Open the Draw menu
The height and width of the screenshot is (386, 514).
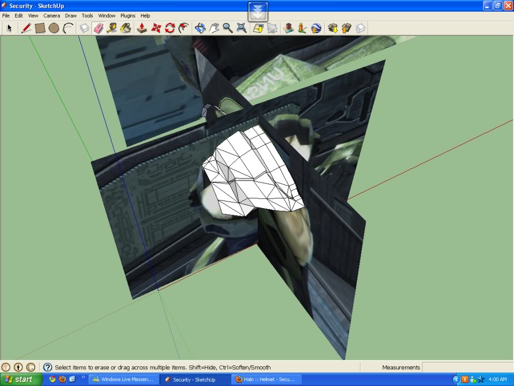click(71, 16)
